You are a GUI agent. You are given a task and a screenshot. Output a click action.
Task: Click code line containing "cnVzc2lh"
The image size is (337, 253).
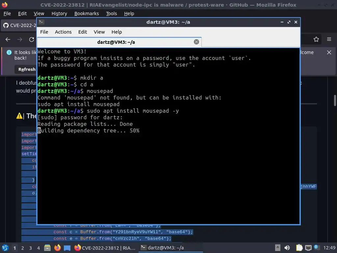(96, 239)
